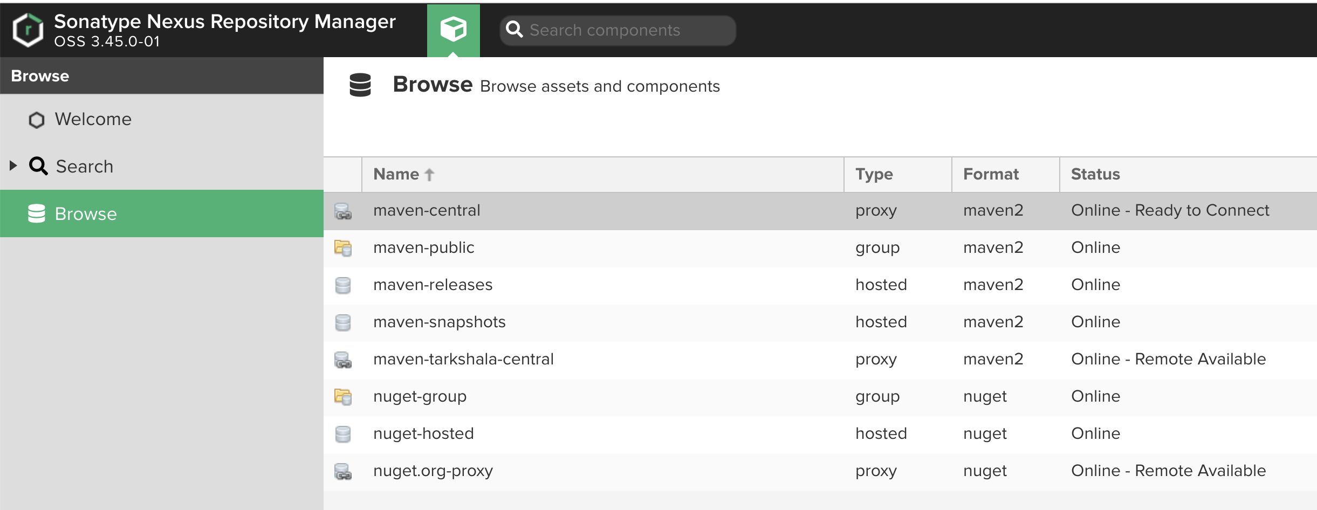Click the maven-central proxy repository icon
The image size is (1317, 510).
(343, 211)
